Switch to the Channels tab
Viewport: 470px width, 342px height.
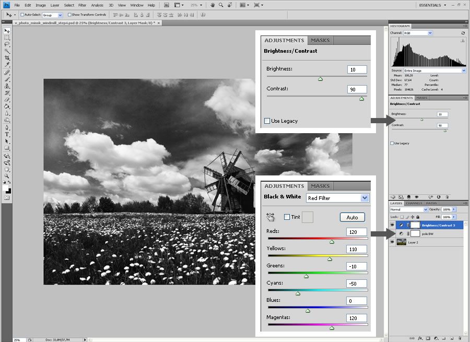coord(414,203)
